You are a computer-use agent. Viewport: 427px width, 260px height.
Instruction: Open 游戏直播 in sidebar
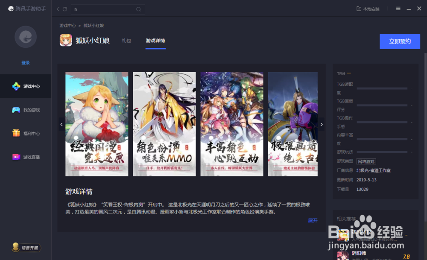click(x=26, y=157)
